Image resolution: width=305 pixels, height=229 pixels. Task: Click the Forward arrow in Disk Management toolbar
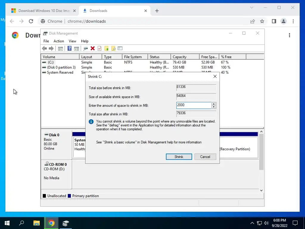click(x=51, y=49)
